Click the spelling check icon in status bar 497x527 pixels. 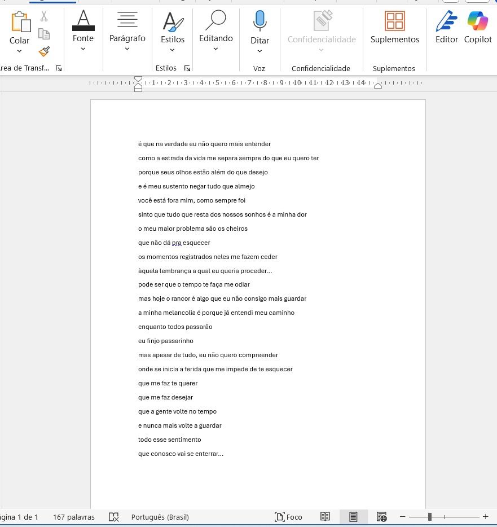114,517
